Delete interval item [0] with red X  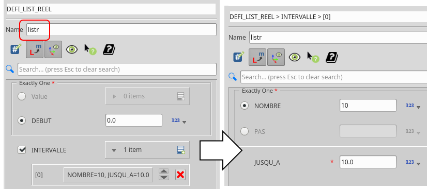180,175
